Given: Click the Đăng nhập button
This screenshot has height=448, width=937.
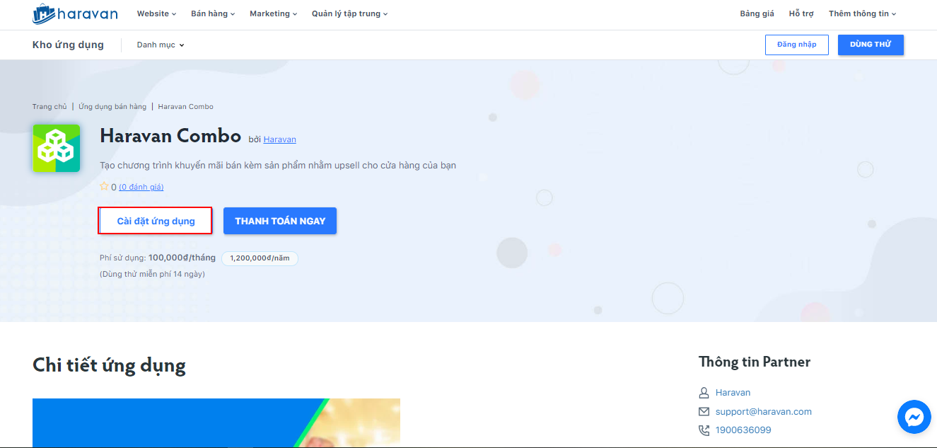Looking at the screenshot, I should [796, 45].
